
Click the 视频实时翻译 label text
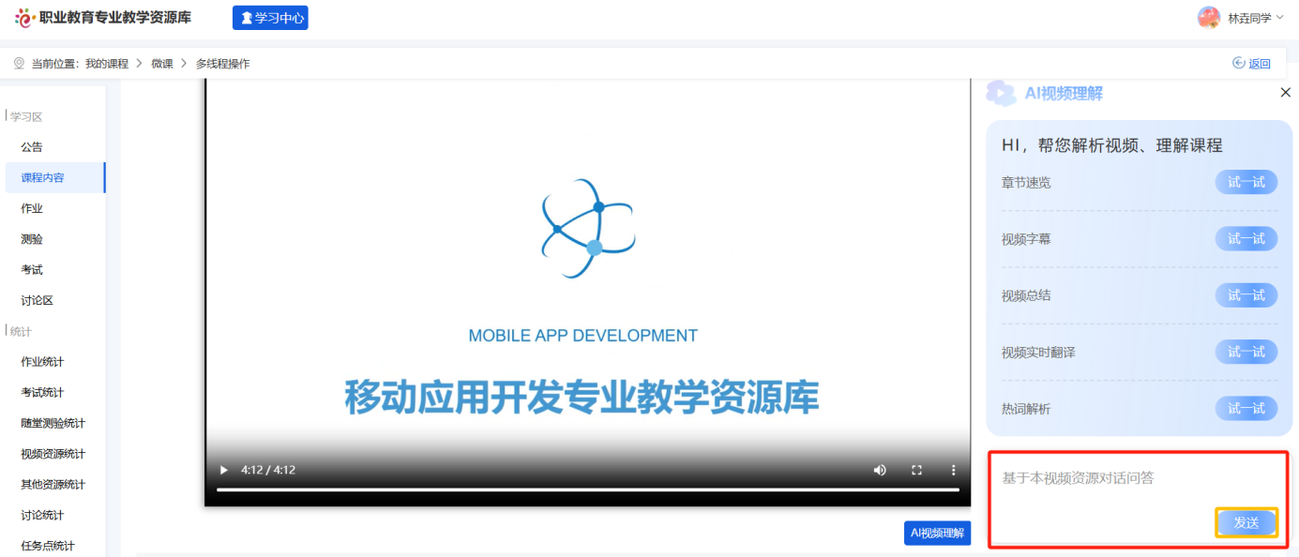(1038, 353)
